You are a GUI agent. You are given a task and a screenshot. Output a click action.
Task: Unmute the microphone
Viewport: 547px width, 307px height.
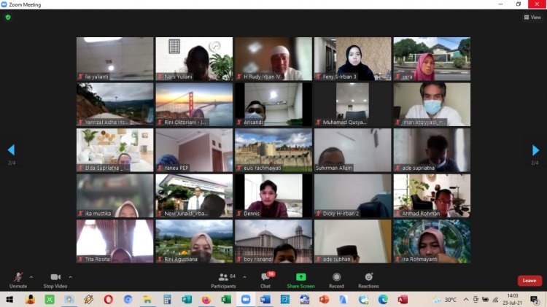(18, 281)
